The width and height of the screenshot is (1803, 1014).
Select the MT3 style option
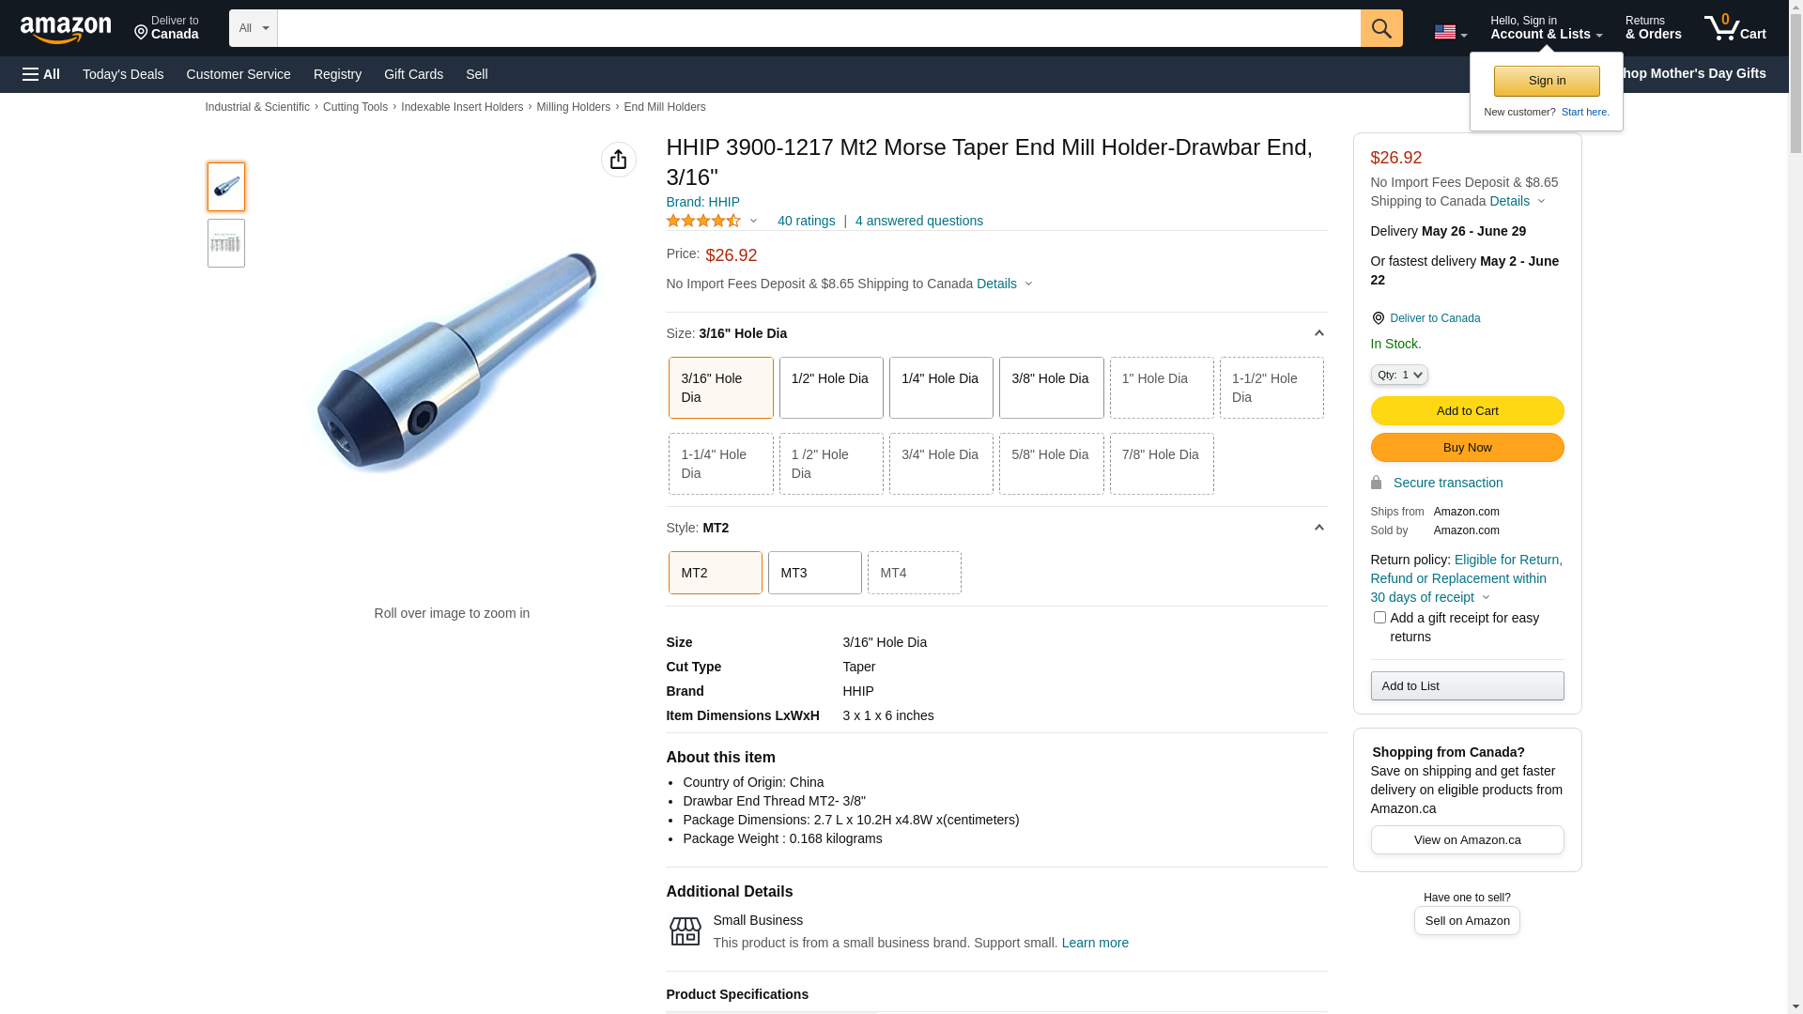tap(814, 573)
